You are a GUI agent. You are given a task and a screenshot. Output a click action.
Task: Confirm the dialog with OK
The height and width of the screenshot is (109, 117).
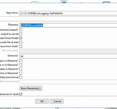click(x=42, y=101)
